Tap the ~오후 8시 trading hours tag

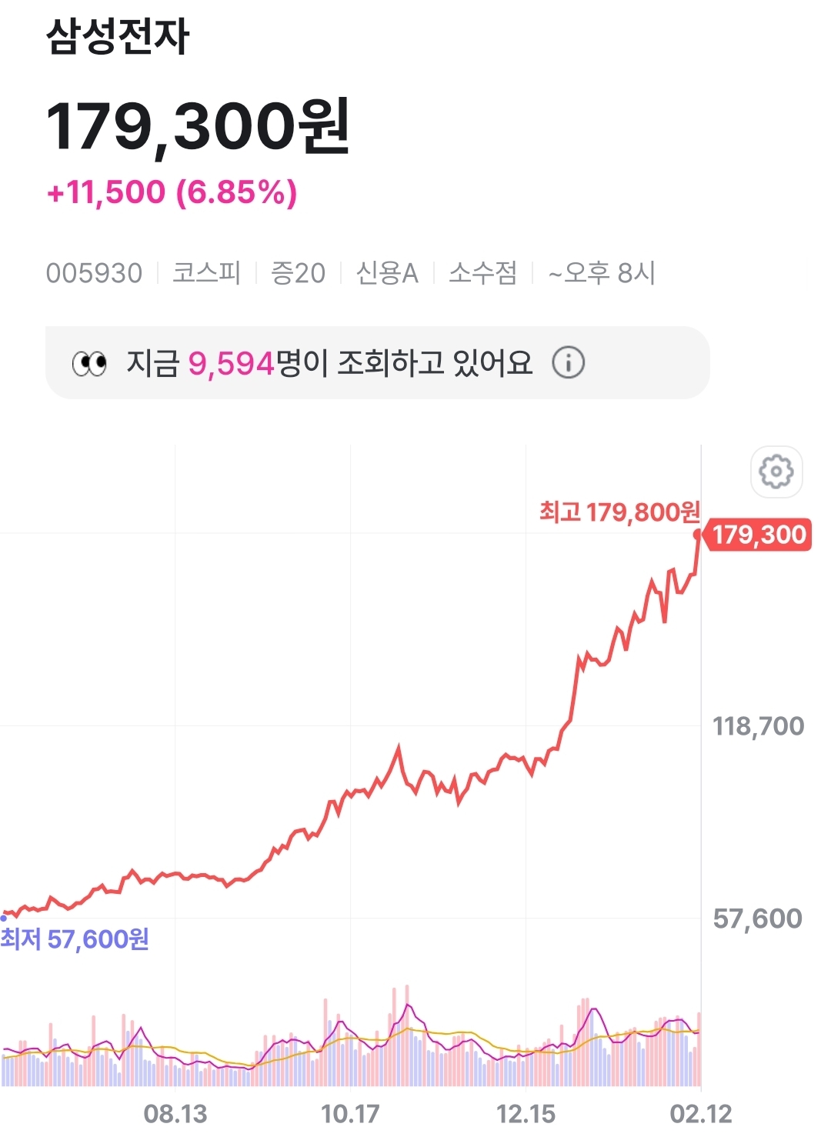click(601, 273)
